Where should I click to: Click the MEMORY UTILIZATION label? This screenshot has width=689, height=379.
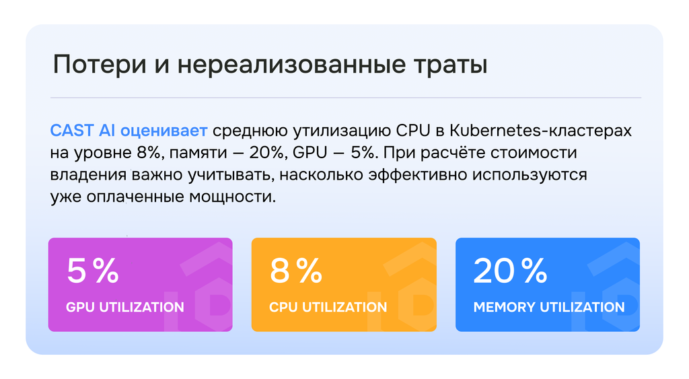pos(549,308)
